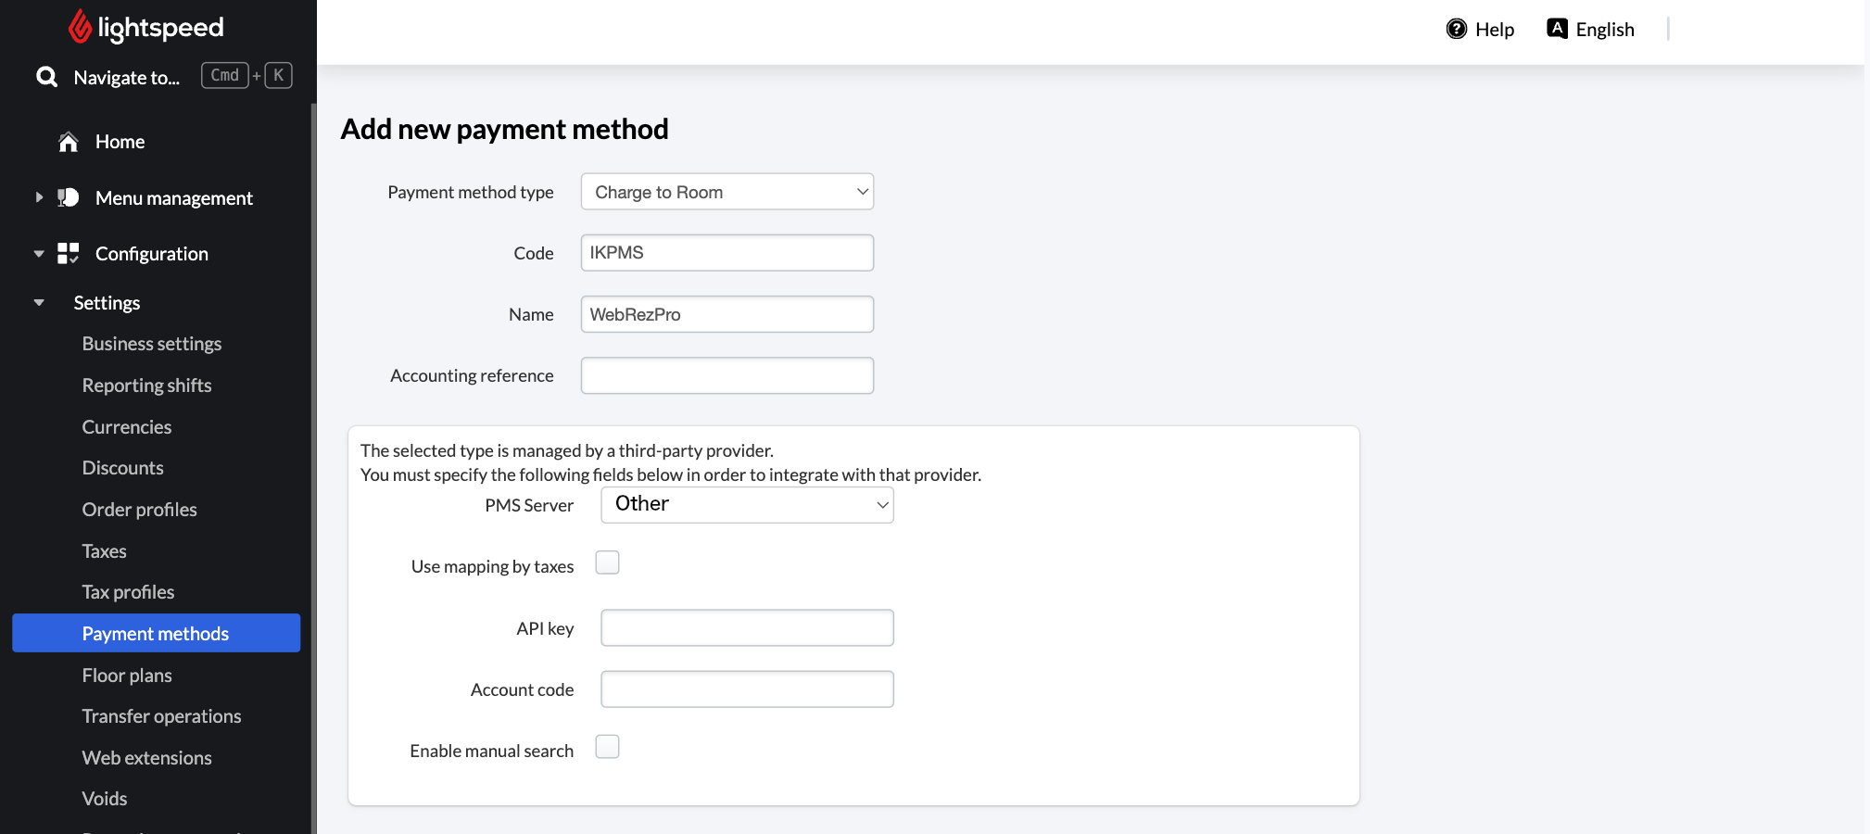Image resolution: width=1870 pixels, height=834 pixels.
Task: Click the Code input field
Action: [x=727, y=253]
